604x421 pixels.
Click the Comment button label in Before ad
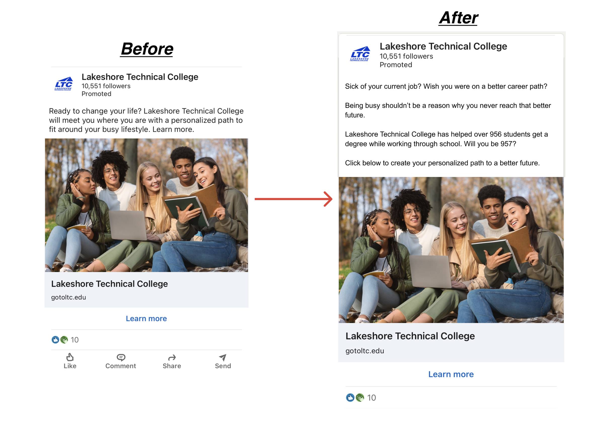[121, 366]
